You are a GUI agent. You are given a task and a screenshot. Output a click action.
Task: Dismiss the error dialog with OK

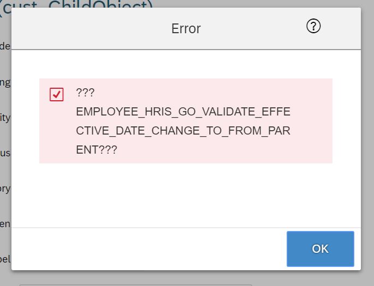coord(320,248)
